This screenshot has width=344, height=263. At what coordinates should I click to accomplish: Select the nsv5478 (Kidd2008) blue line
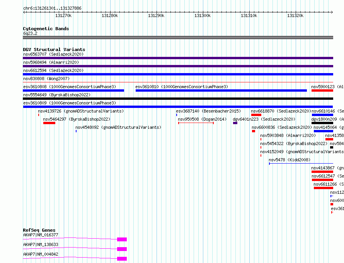pos(301,164)
